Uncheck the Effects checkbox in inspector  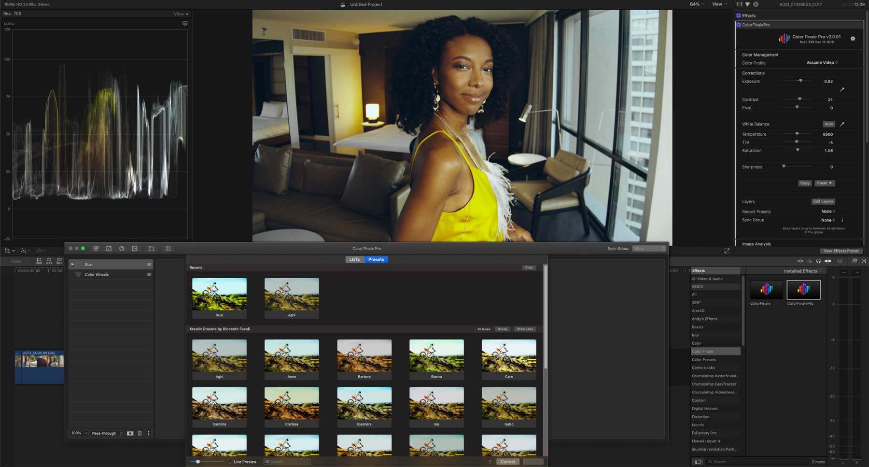pos(738,15)
